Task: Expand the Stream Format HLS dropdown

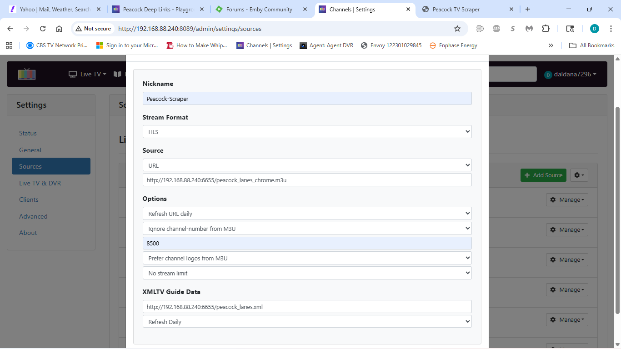Action: (307, 132)
